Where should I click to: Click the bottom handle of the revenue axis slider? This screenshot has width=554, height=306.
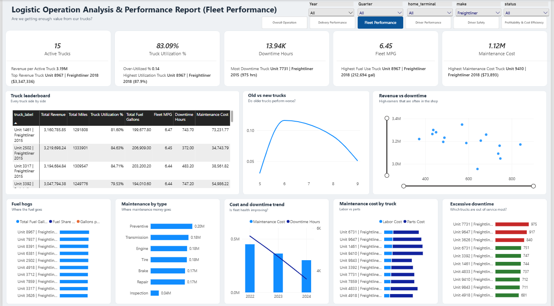click(x=387, y=175)
